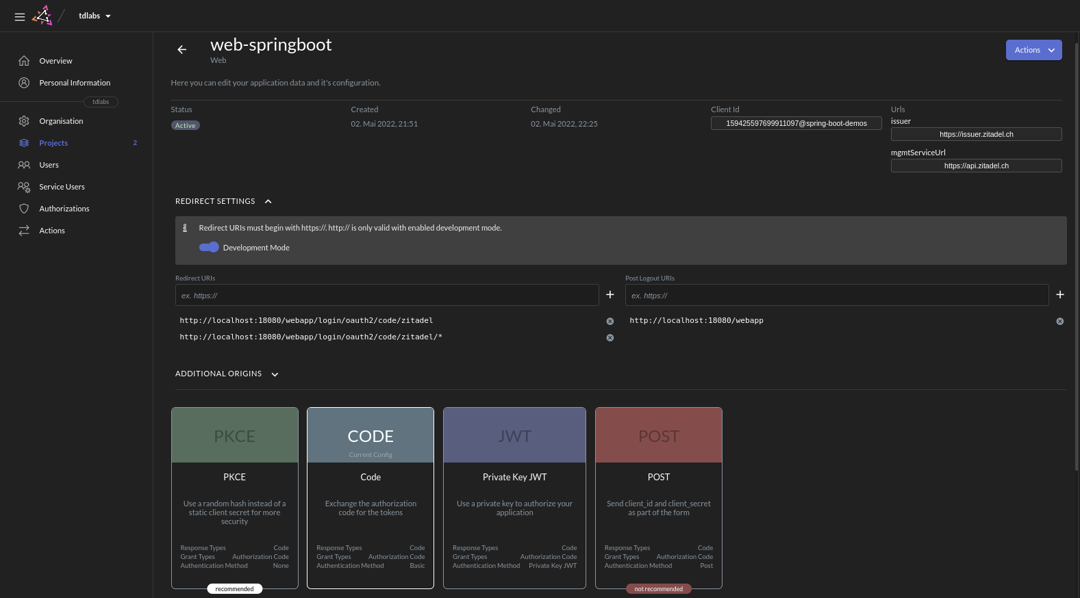Viewport: 1080px width, 598px height.
Task: Click the ZITADEL logo icon
Action: pos(42,16)
